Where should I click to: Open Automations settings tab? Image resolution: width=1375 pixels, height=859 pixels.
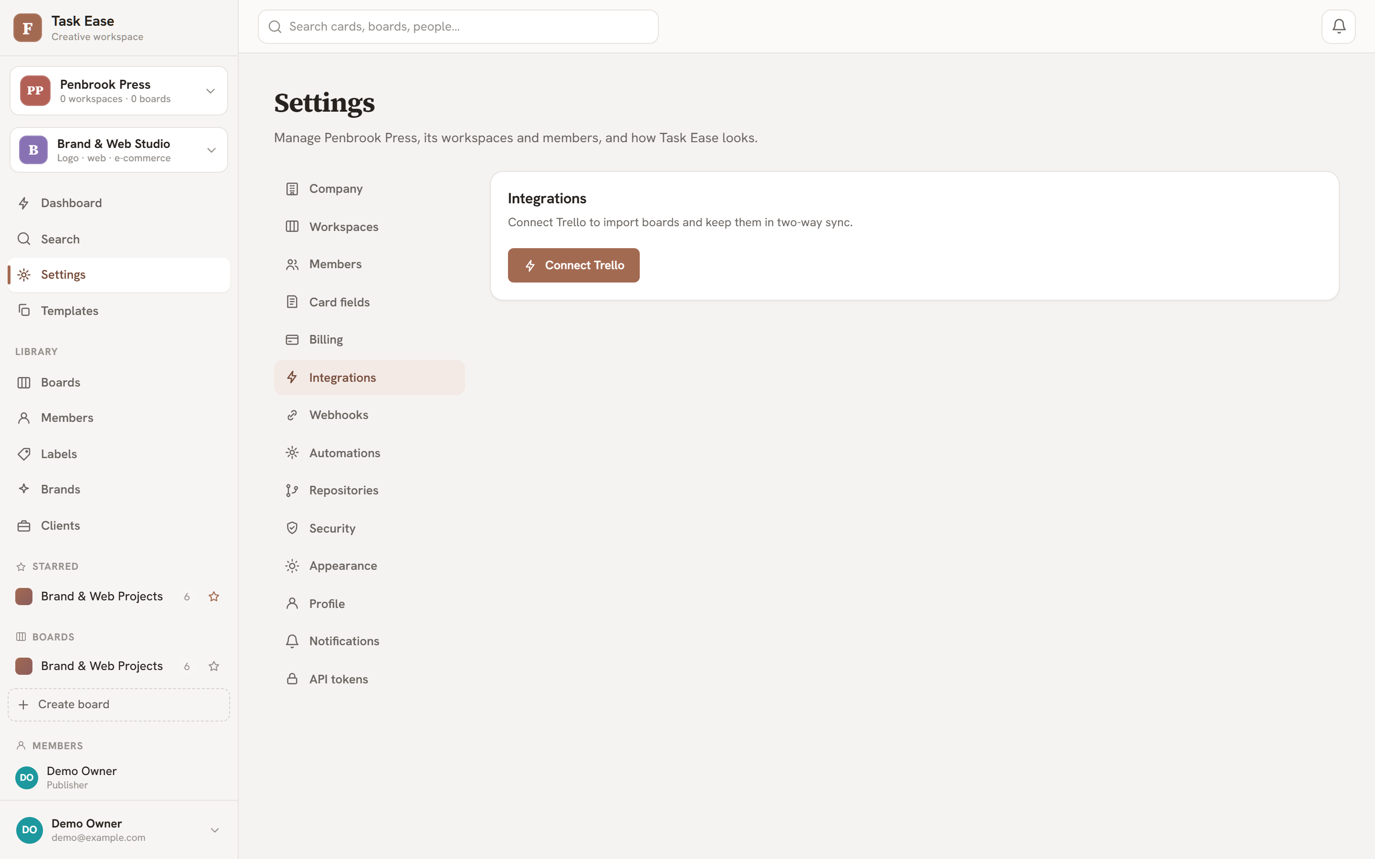pos(370,453)
